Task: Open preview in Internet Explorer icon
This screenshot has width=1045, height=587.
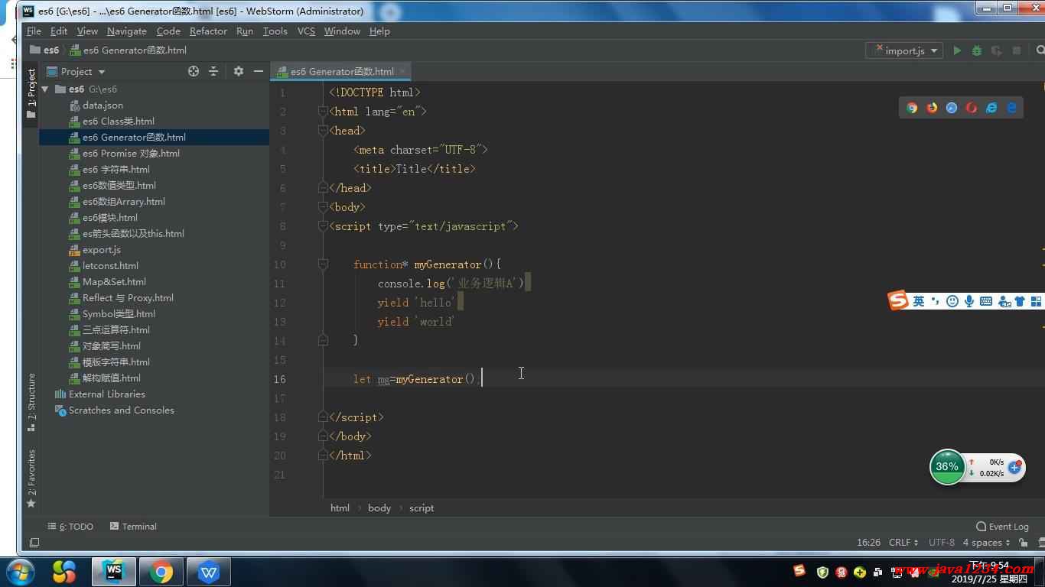Action: point(991,108)
